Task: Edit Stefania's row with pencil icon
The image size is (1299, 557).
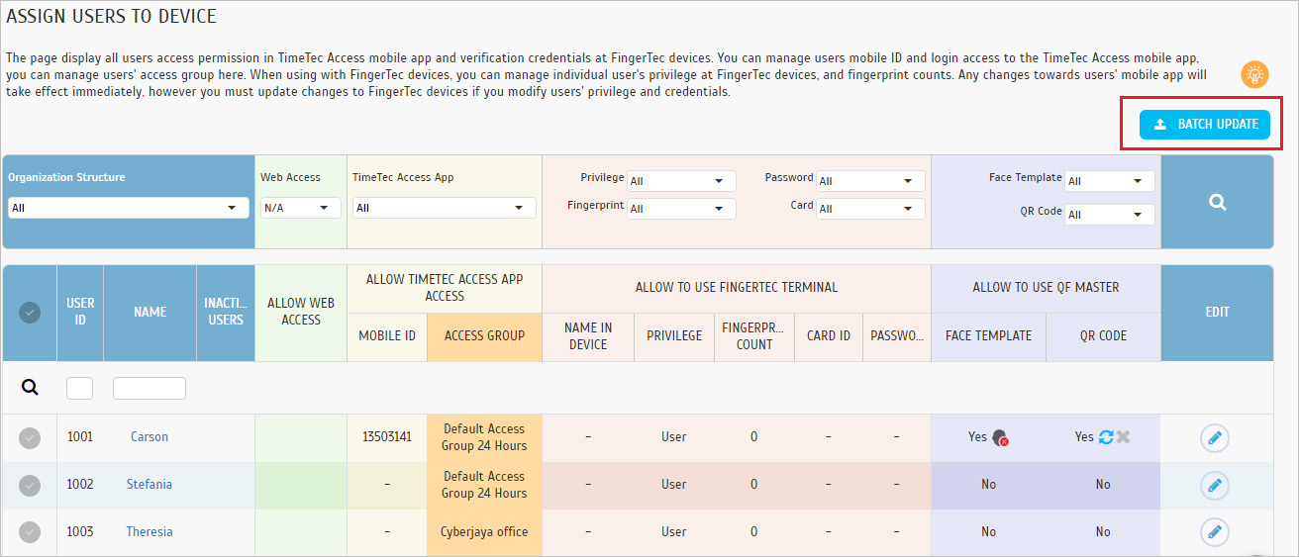Action: 1215,485
